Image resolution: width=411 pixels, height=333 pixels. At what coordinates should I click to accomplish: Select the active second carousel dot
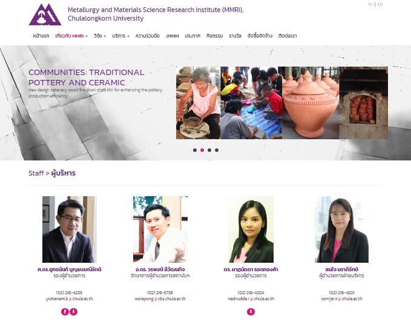pos(202,150)
